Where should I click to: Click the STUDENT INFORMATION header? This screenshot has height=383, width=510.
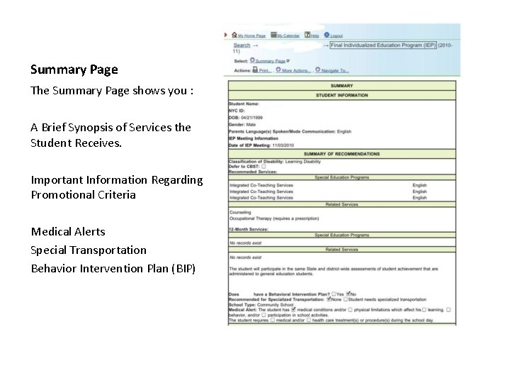(x=342, y=95)
